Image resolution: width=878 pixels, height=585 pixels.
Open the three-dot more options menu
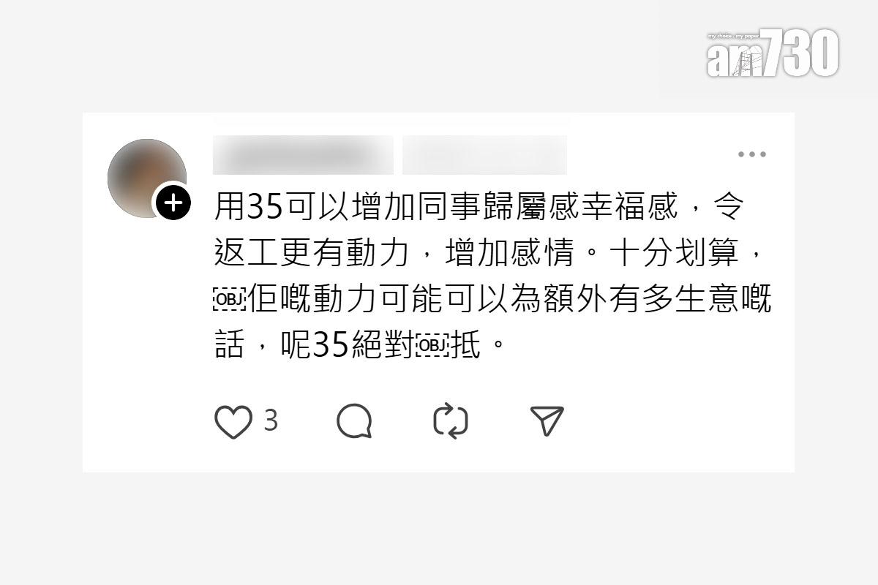(751, 154)
